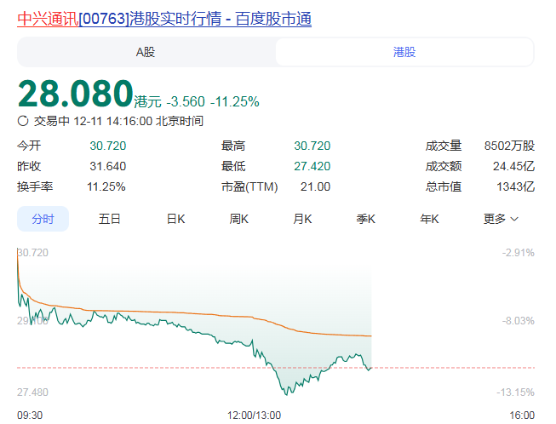This screenshot has width=556, height=424.
Task: Switch chart to 五日 view
Action: coord(109,219)
